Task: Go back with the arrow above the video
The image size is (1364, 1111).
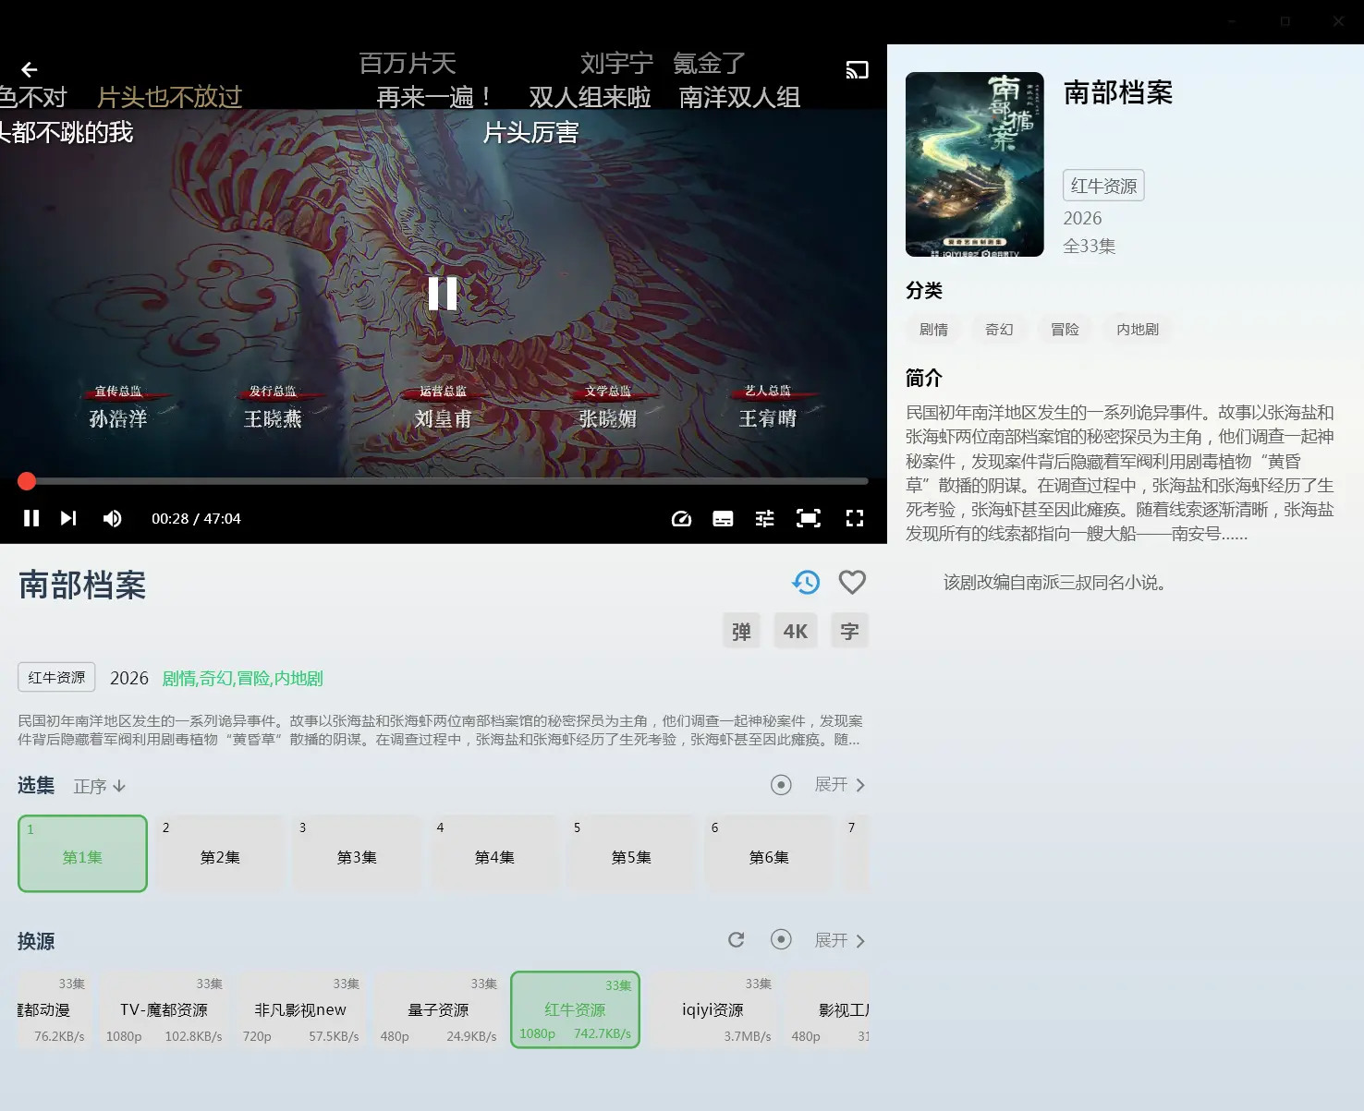Action: click(30, 69)
